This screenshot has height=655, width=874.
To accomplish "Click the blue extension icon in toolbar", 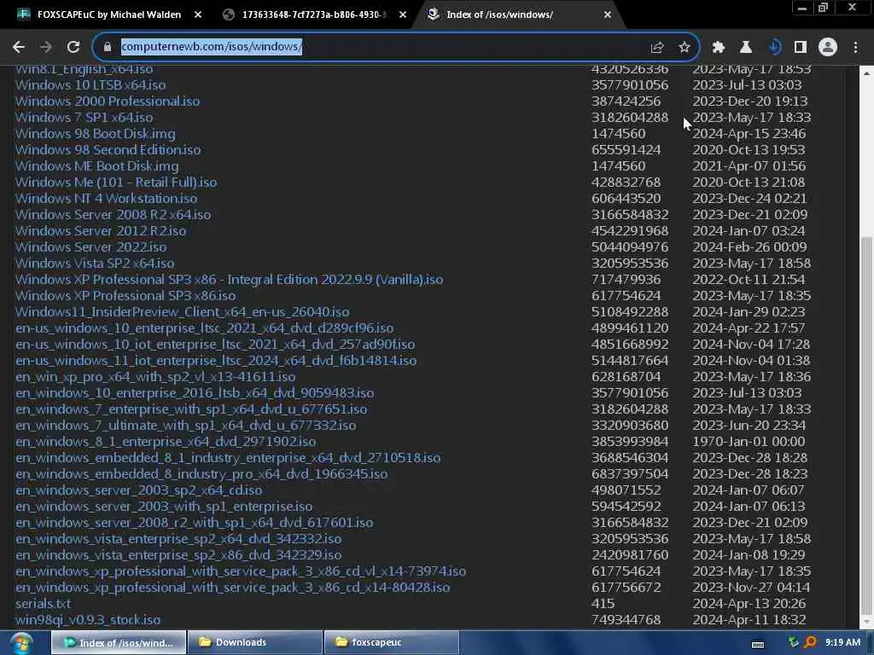I will [x=773, y=48].
